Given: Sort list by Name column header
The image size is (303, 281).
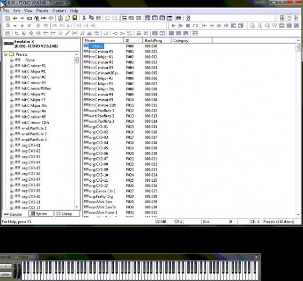Looking at the screenshot, I should point(103,40).
